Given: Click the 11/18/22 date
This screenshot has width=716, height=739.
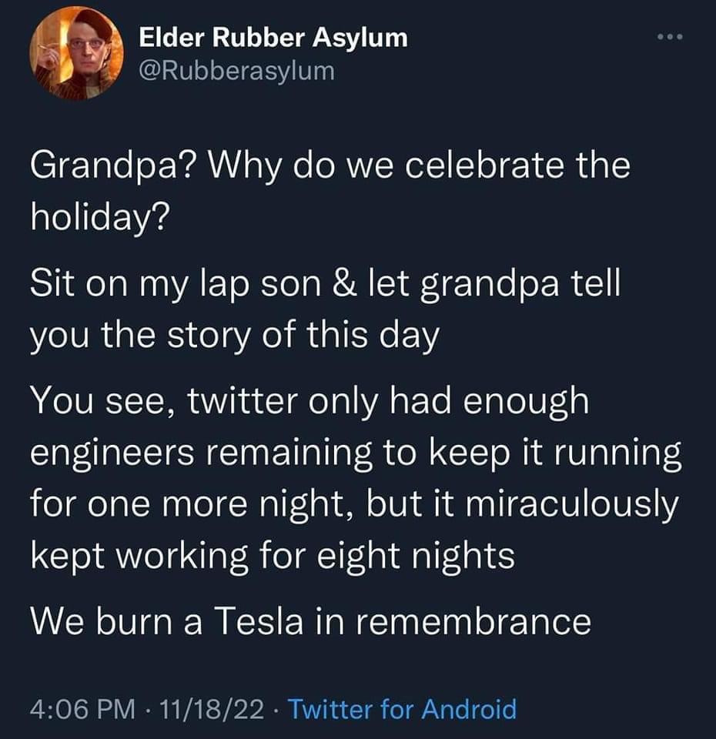Looking at the screenshot, I should tap(200, 708).
